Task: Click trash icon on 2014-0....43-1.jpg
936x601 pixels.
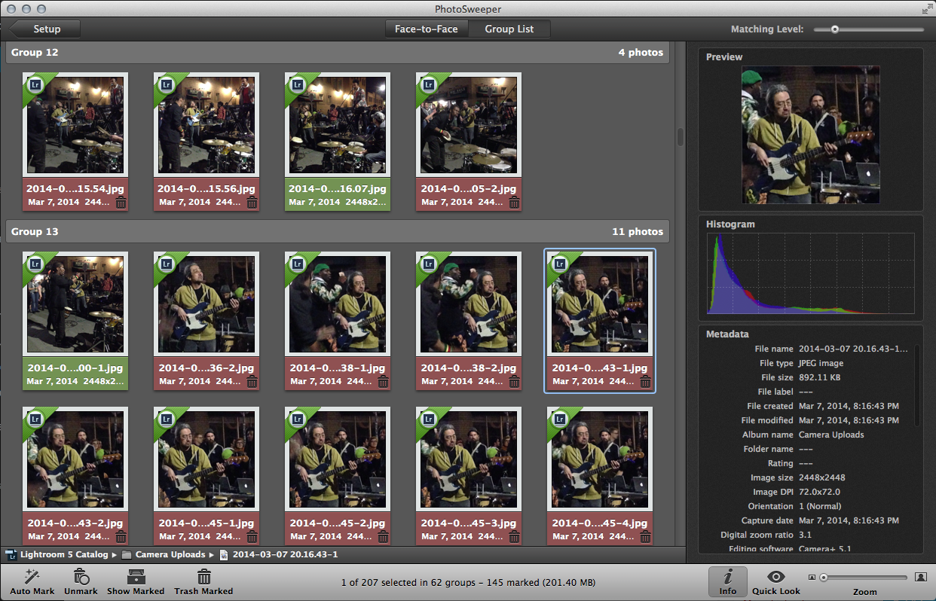Action: pos(645,381)
